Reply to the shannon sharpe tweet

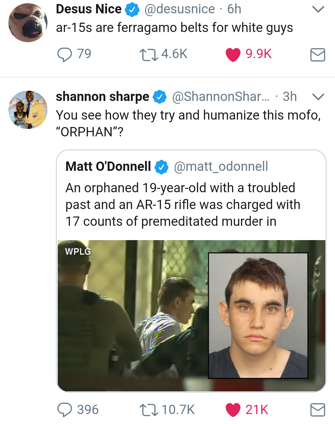click(x=65, y=410)
